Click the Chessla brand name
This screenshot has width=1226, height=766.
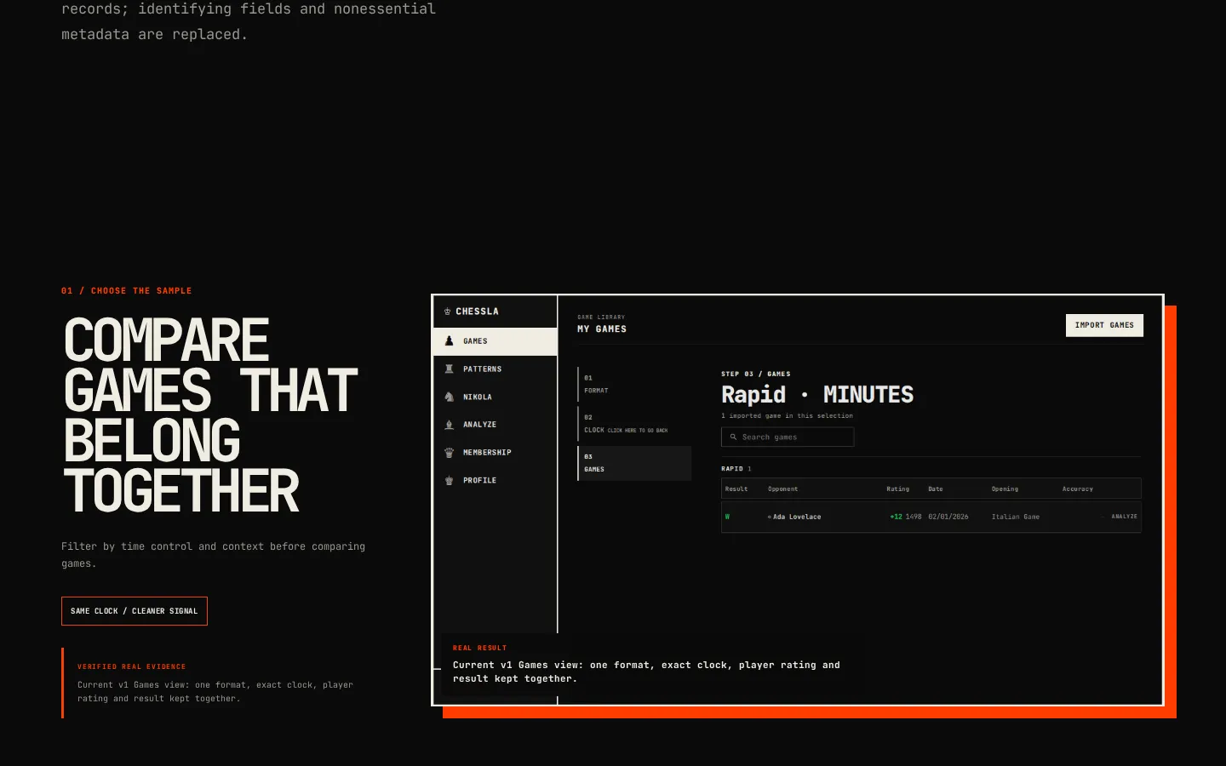click(x=477, y=312)
